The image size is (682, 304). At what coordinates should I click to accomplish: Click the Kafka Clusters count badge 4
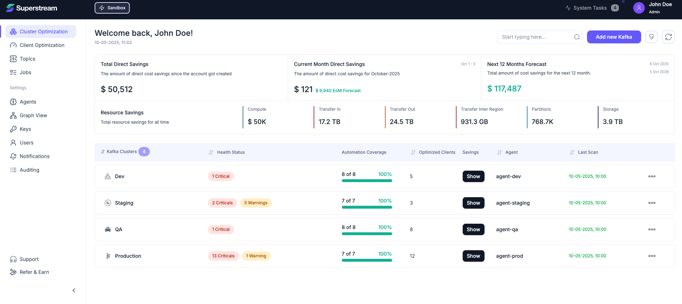coord(144,152)
